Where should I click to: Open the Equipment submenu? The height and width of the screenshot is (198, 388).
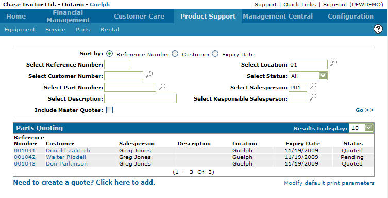click(x=20, y=30)
